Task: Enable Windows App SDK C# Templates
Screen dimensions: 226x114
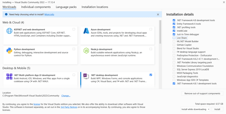Action: pyautogui.click(x=174, y=80)
